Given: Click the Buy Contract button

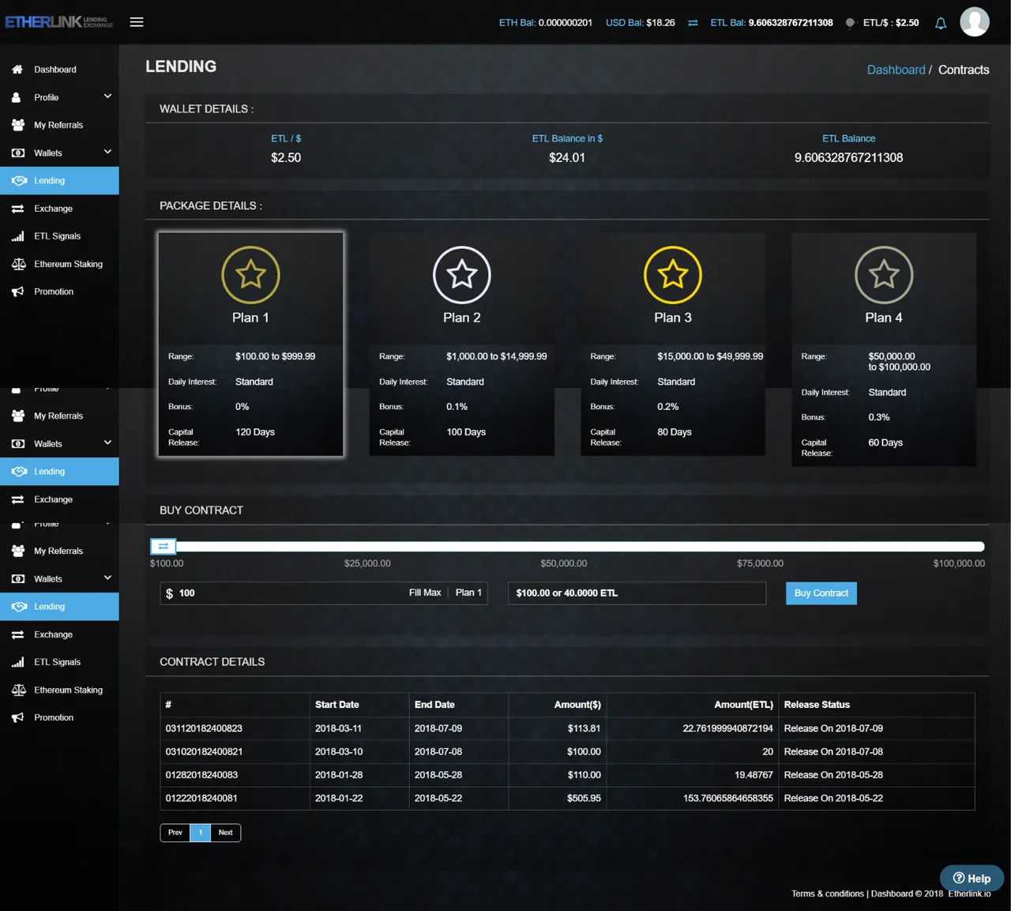Looking at the screenshot, I should tap(821, 593).
